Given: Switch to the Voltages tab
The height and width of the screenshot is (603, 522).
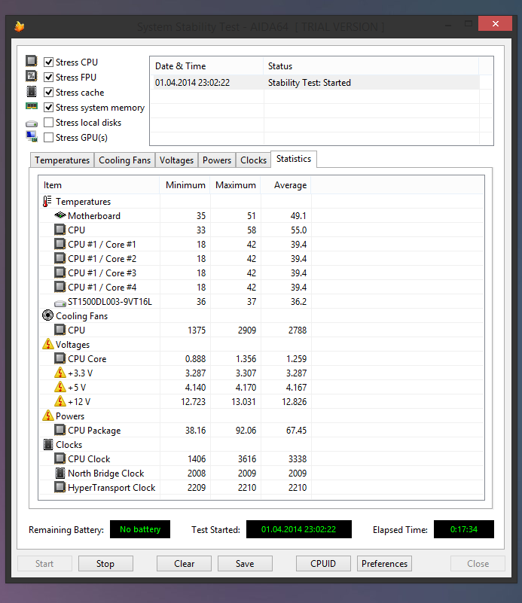Looking at the screenshot, I should pyautogui.click(x=176, y=160).
